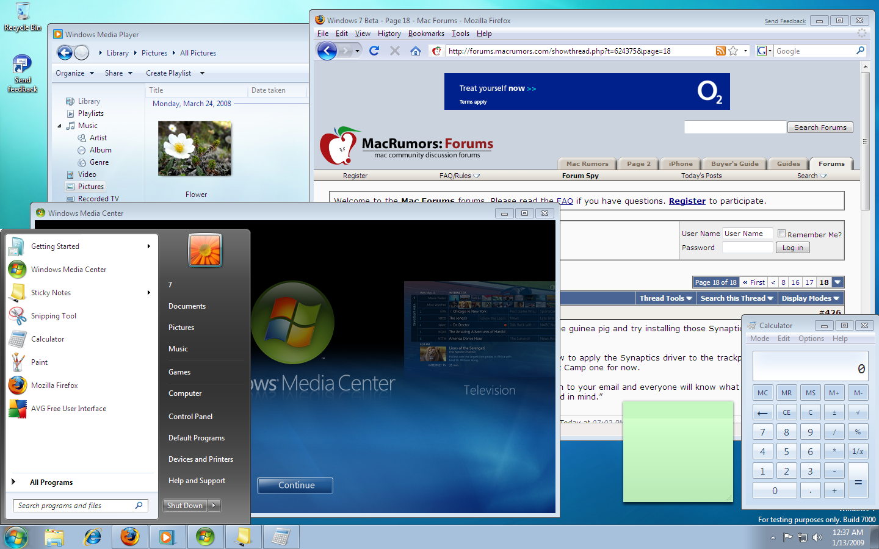Go to Firefox home page icon
879x549 pixels.
[x=416, y=51]
